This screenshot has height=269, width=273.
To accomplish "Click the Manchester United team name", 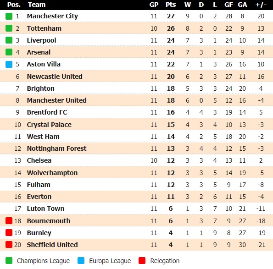I will coord(57,100).
